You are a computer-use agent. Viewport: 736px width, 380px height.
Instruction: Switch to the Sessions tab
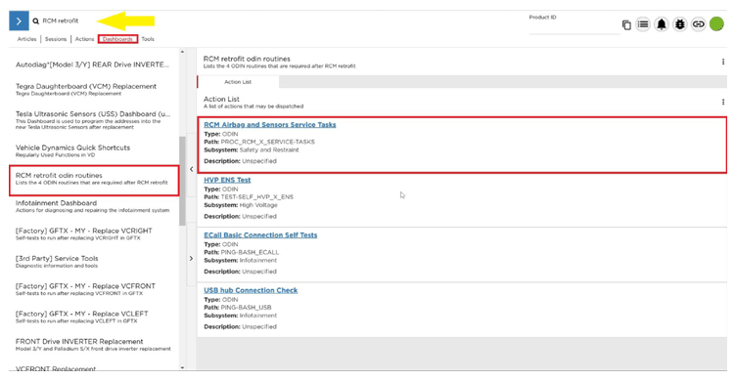coord(56,39)
